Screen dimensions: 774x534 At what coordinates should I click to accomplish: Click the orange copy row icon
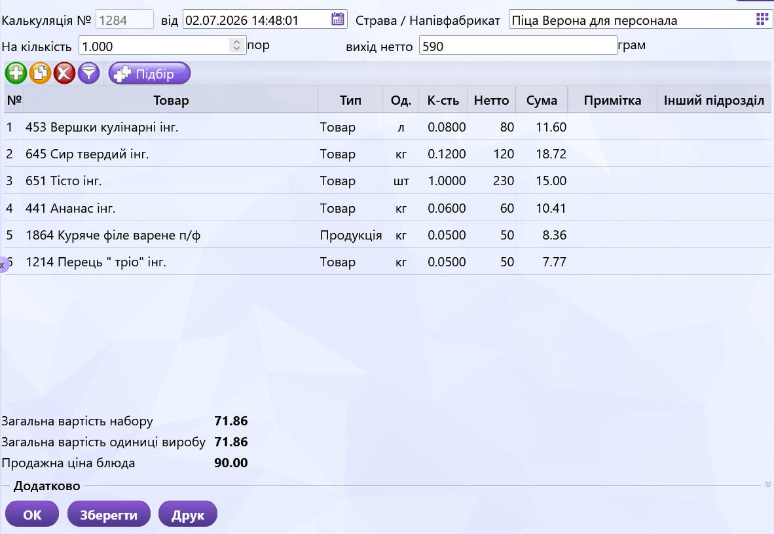click(40, 73)
